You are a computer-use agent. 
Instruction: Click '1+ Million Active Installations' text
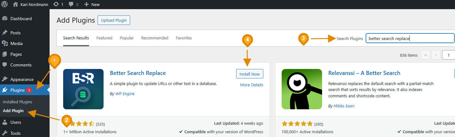(x=90, y=132)
